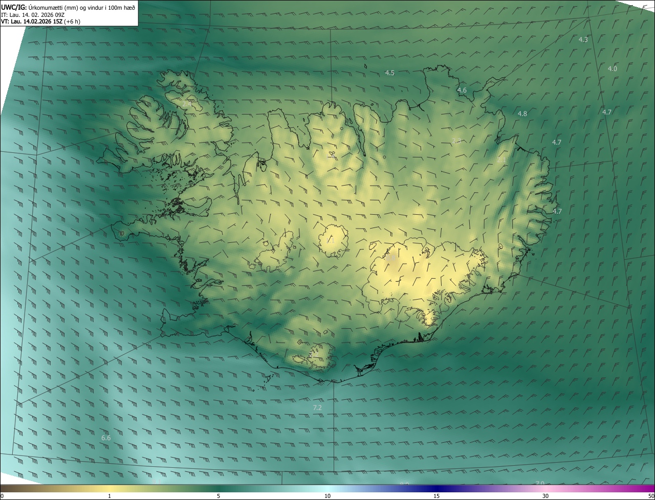
Task: Click the '4.6' value on the map
Action: click(462, 90)
